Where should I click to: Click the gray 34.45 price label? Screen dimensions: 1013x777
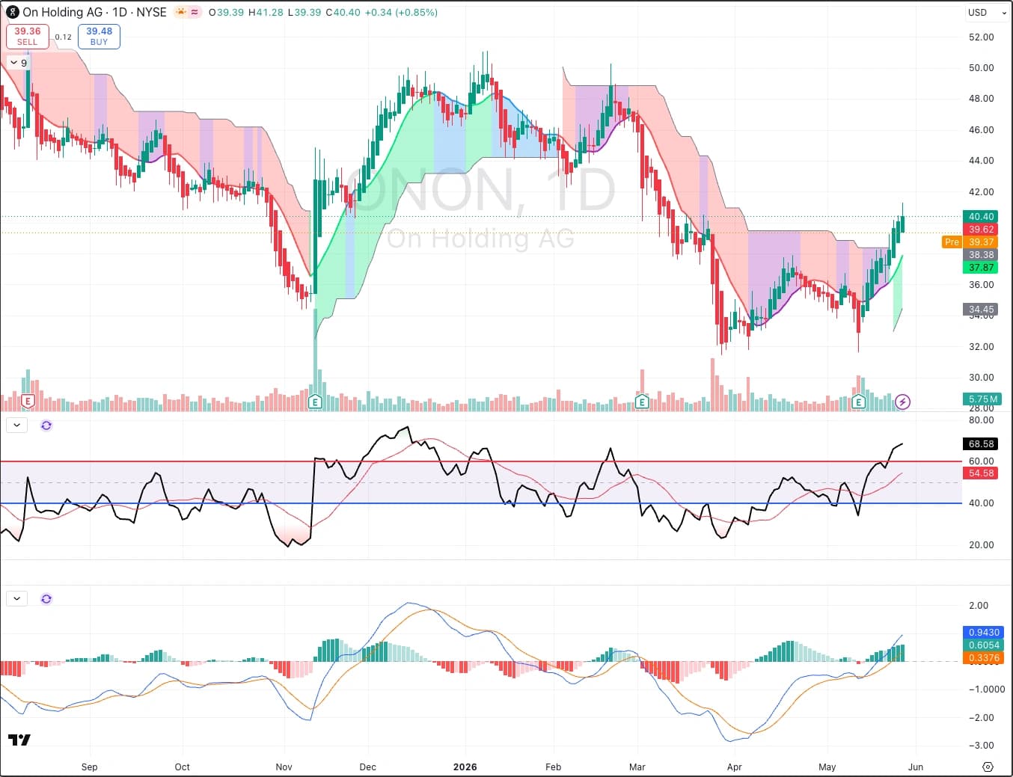981,310
